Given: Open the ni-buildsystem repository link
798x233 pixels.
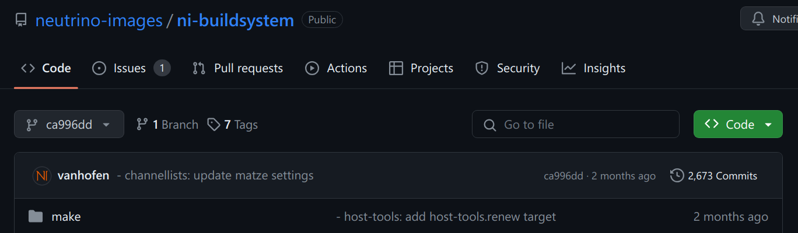Looking at the screenshot, I should [235, 20].
